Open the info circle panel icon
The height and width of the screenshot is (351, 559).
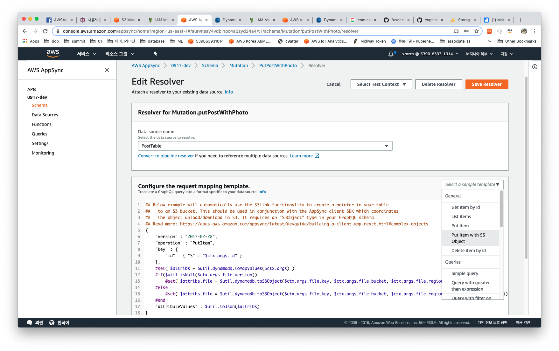(535, 67)
